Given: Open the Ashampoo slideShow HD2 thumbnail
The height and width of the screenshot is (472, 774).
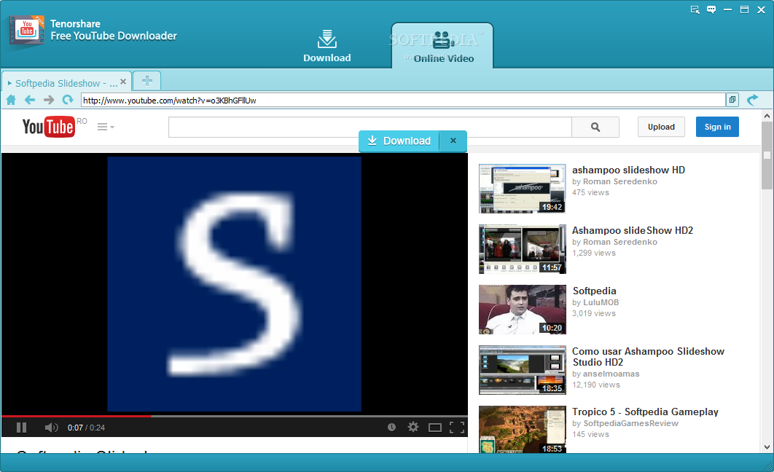Looking at the screenshot, I should 523,249.
